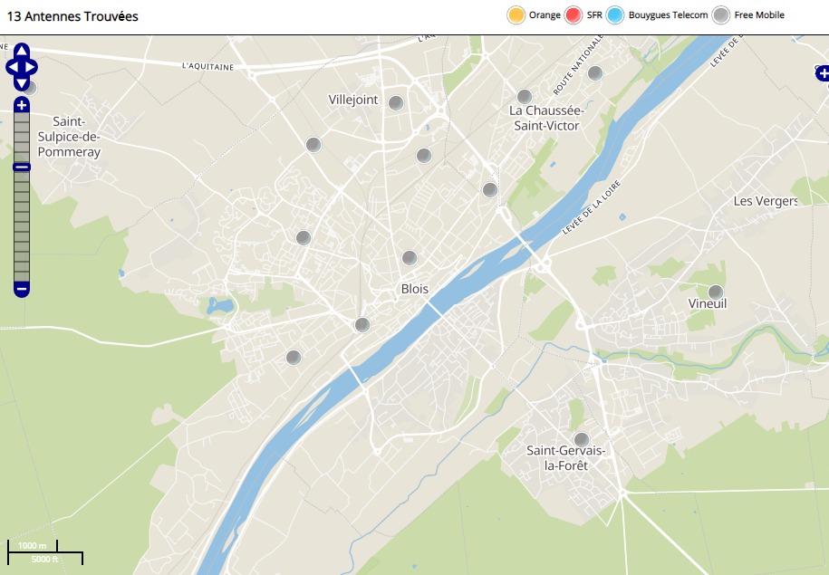Pan the map south with down arrow

point(22,84)
